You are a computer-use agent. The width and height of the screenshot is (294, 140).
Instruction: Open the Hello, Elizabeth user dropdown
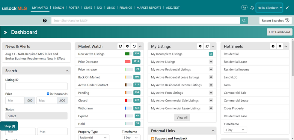click(269, 8)
